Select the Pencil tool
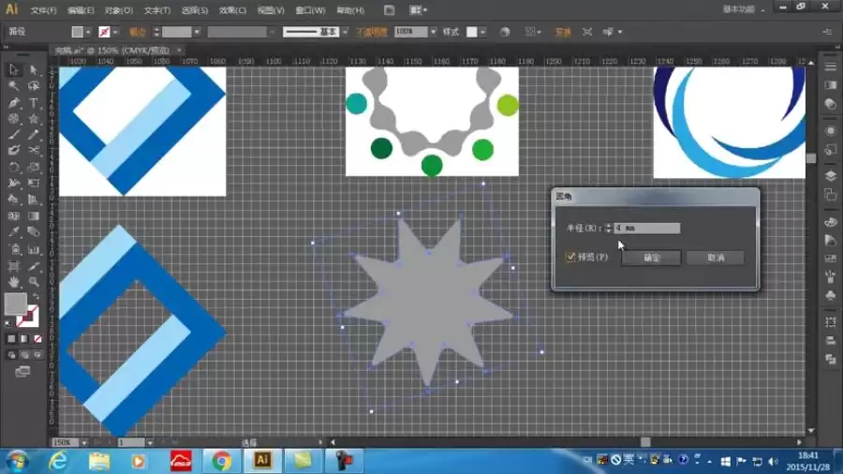843x474 pixels. [x=34, y=135]
